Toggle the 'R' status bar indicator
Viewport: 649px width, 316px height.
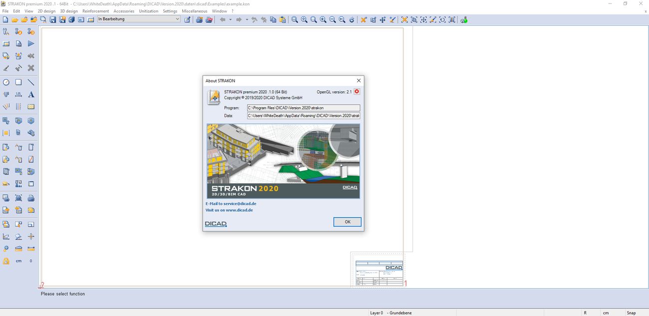(x=585, y=313)
